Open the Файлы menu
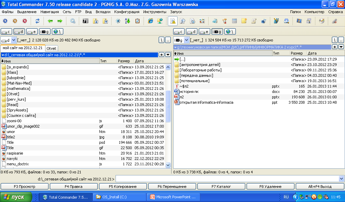The height and width of the screenshot is (202, 345). point(7,12)
